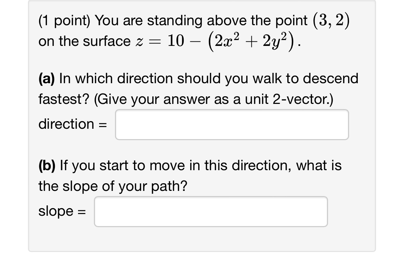Select the direction field to enter a vector

coord(232,124)
